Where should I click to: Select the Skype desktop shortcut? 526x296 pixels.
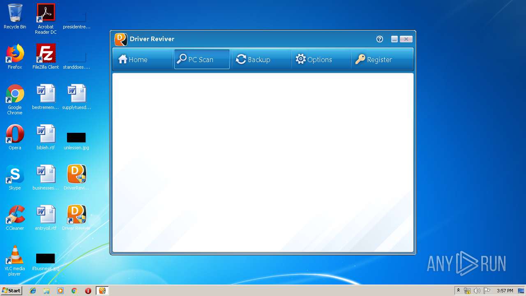(x=15, y=178)
